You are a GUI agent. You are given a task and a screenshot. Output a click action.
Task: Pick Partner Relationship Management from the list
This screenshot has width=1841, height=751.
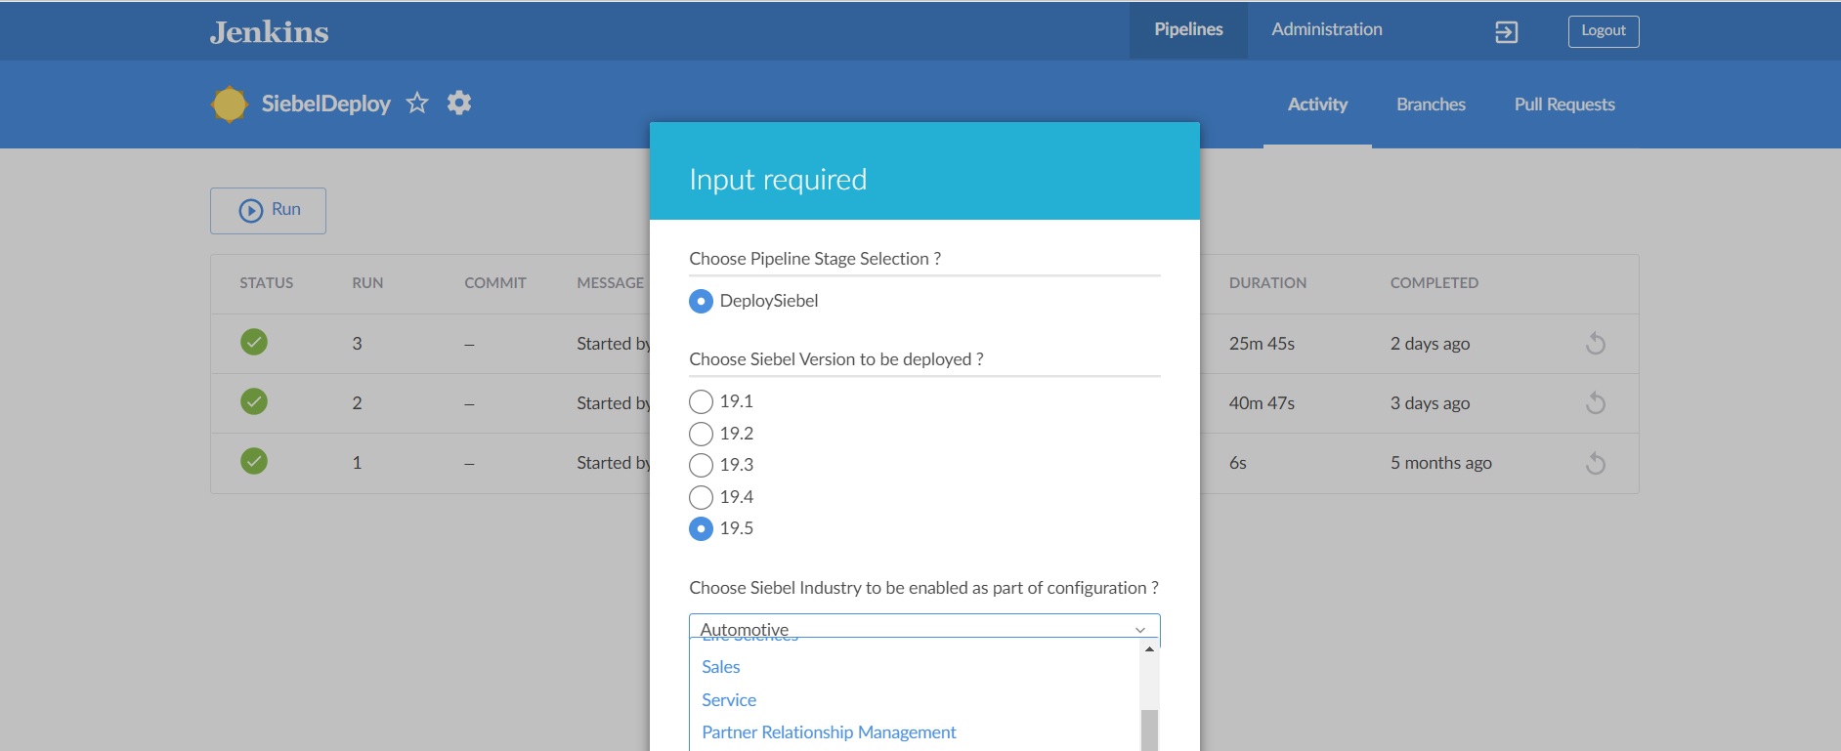click(x=829, y=732)
